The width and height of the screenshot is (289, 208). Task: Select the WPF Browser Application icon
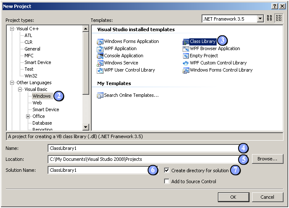tap(186, 49)
